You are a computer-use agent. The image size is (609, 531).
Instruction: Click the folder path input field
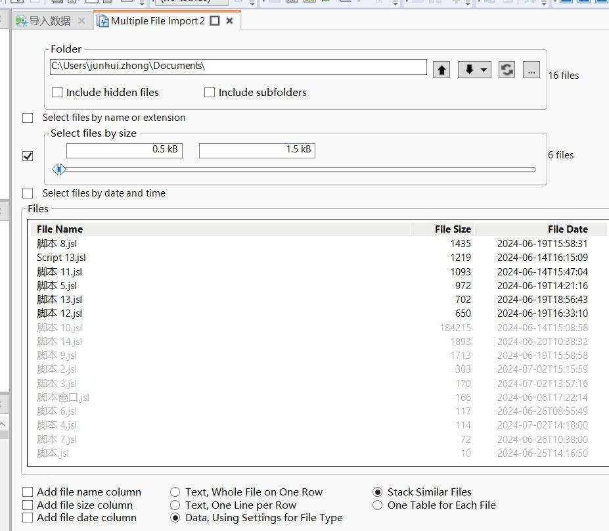click(238, 66)
